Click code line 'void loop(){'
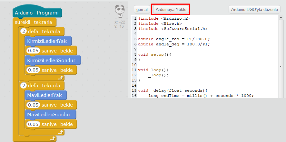The image size is (286, 142). pos(153,70)
